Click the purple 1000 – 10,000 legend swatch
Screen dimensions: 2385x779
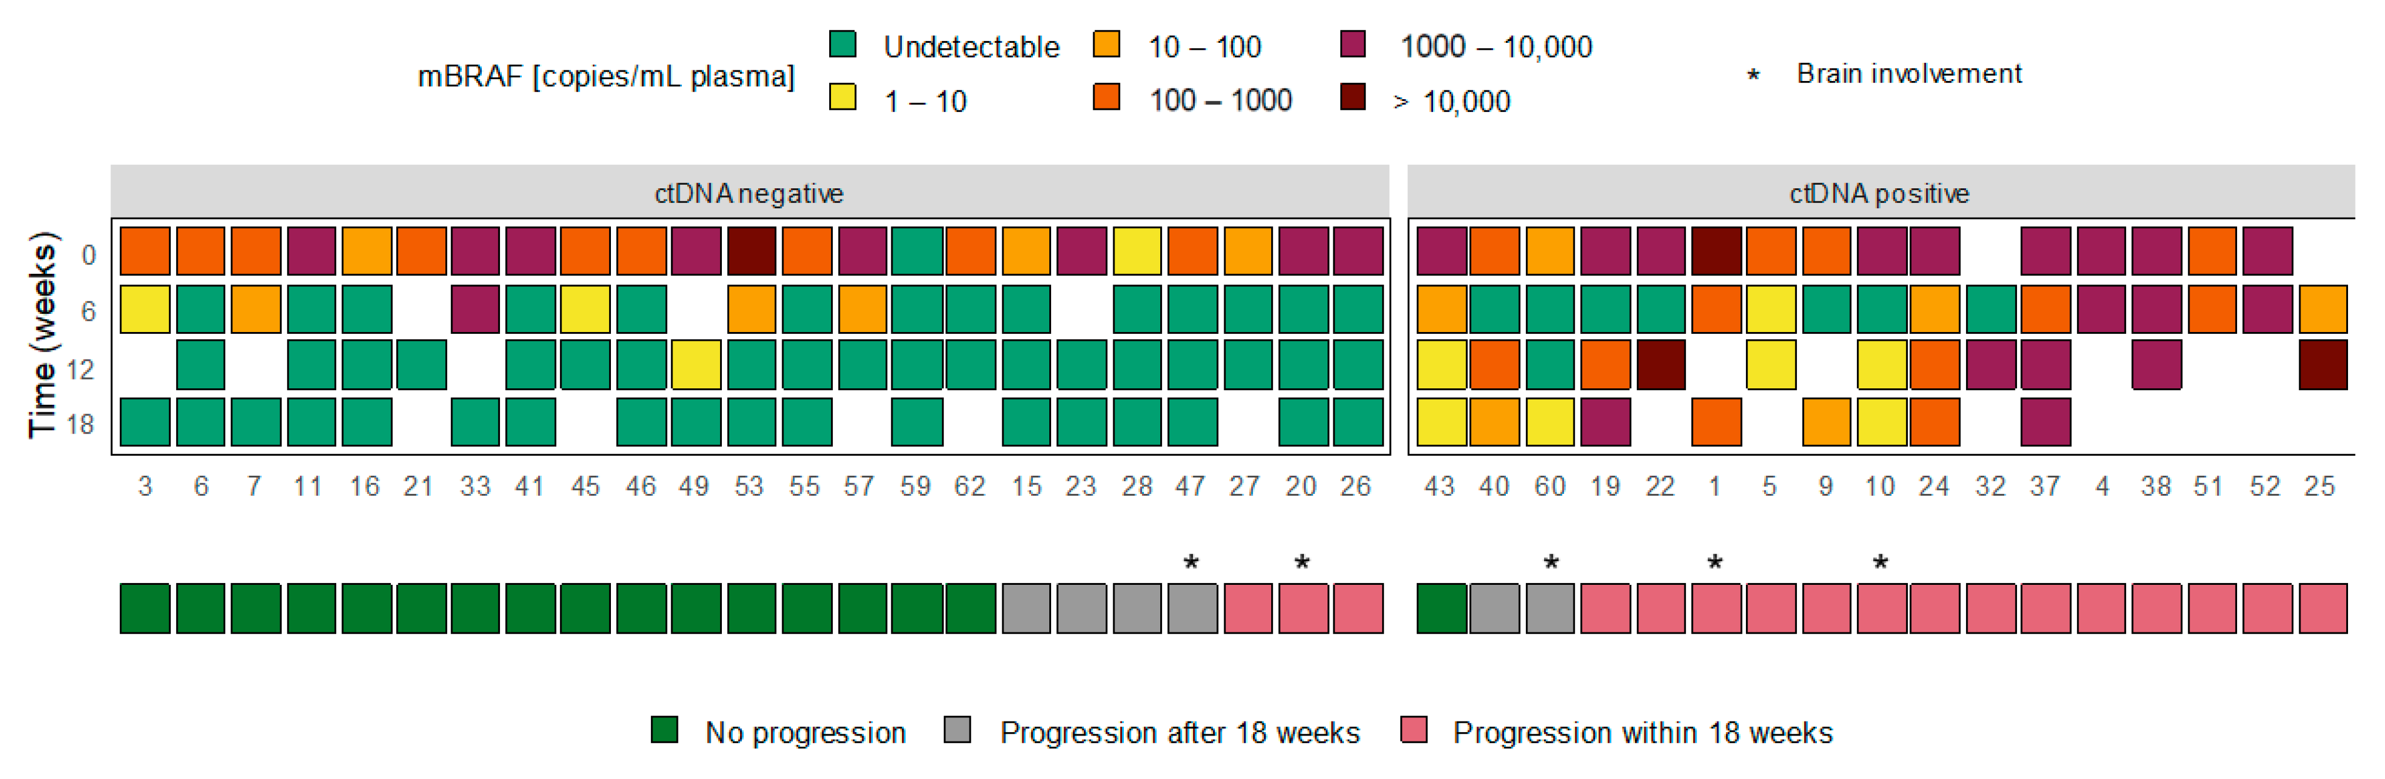(x=1353, y=45)
